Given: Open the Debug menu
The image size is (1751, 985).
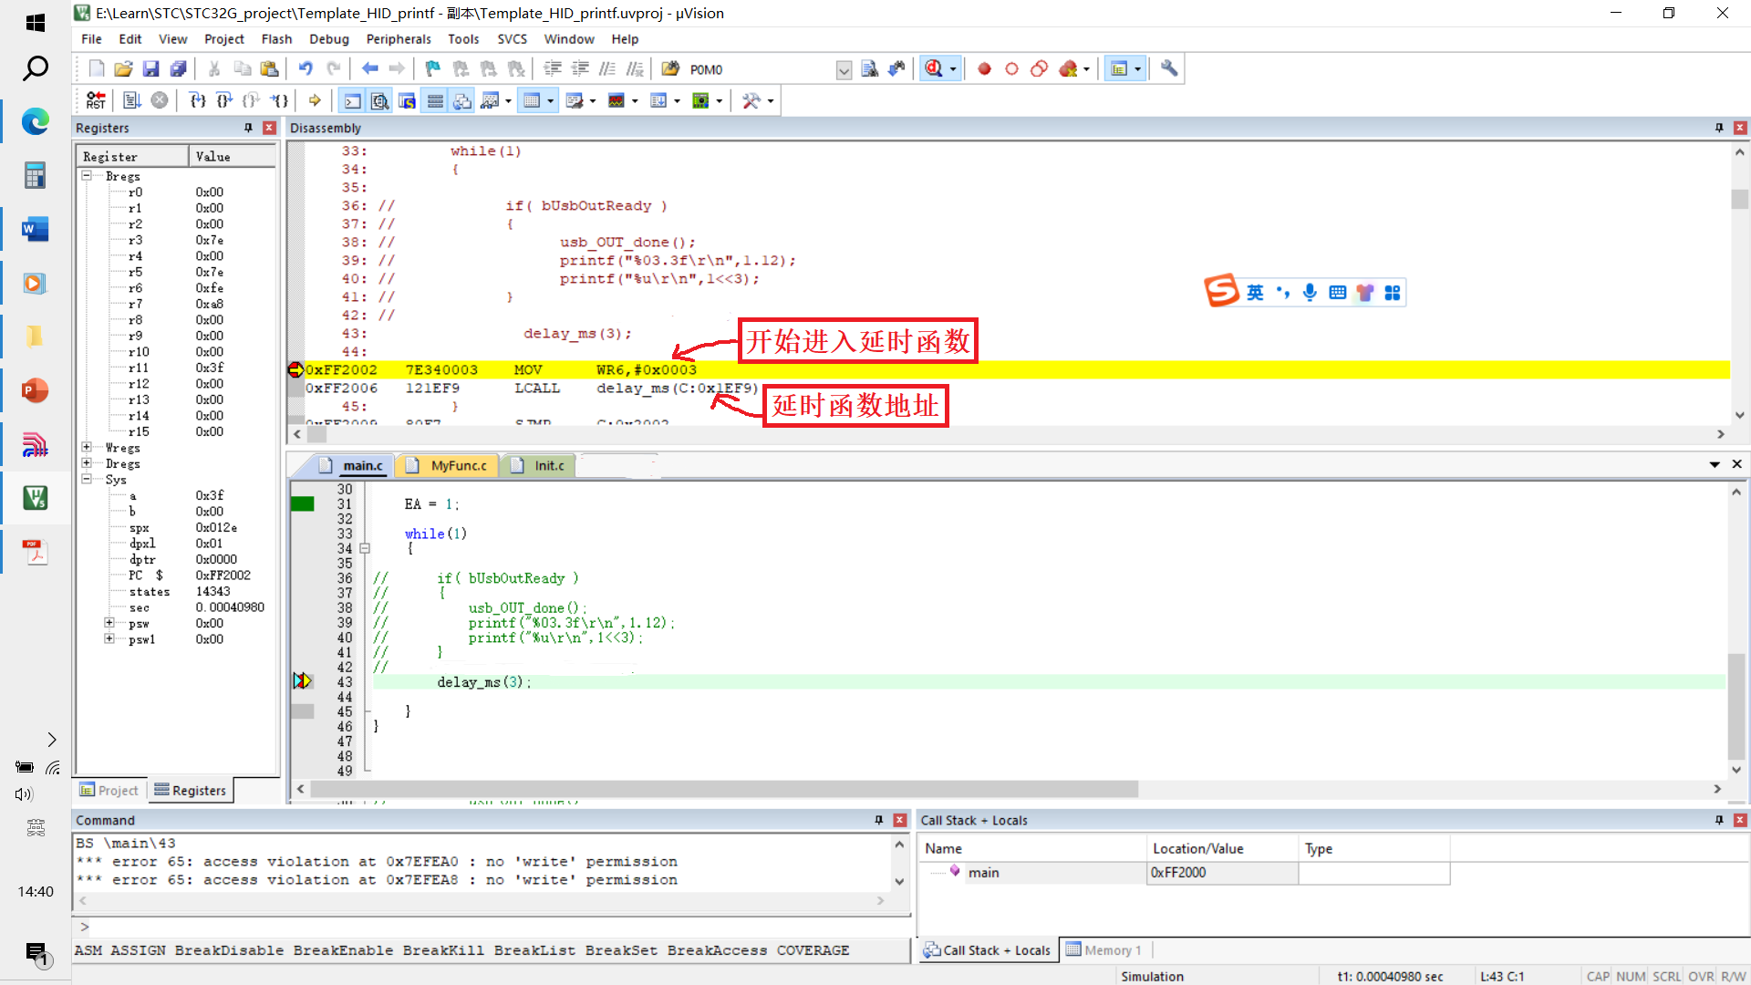Looking at the screenshot, I should click(x=329, y=38).
